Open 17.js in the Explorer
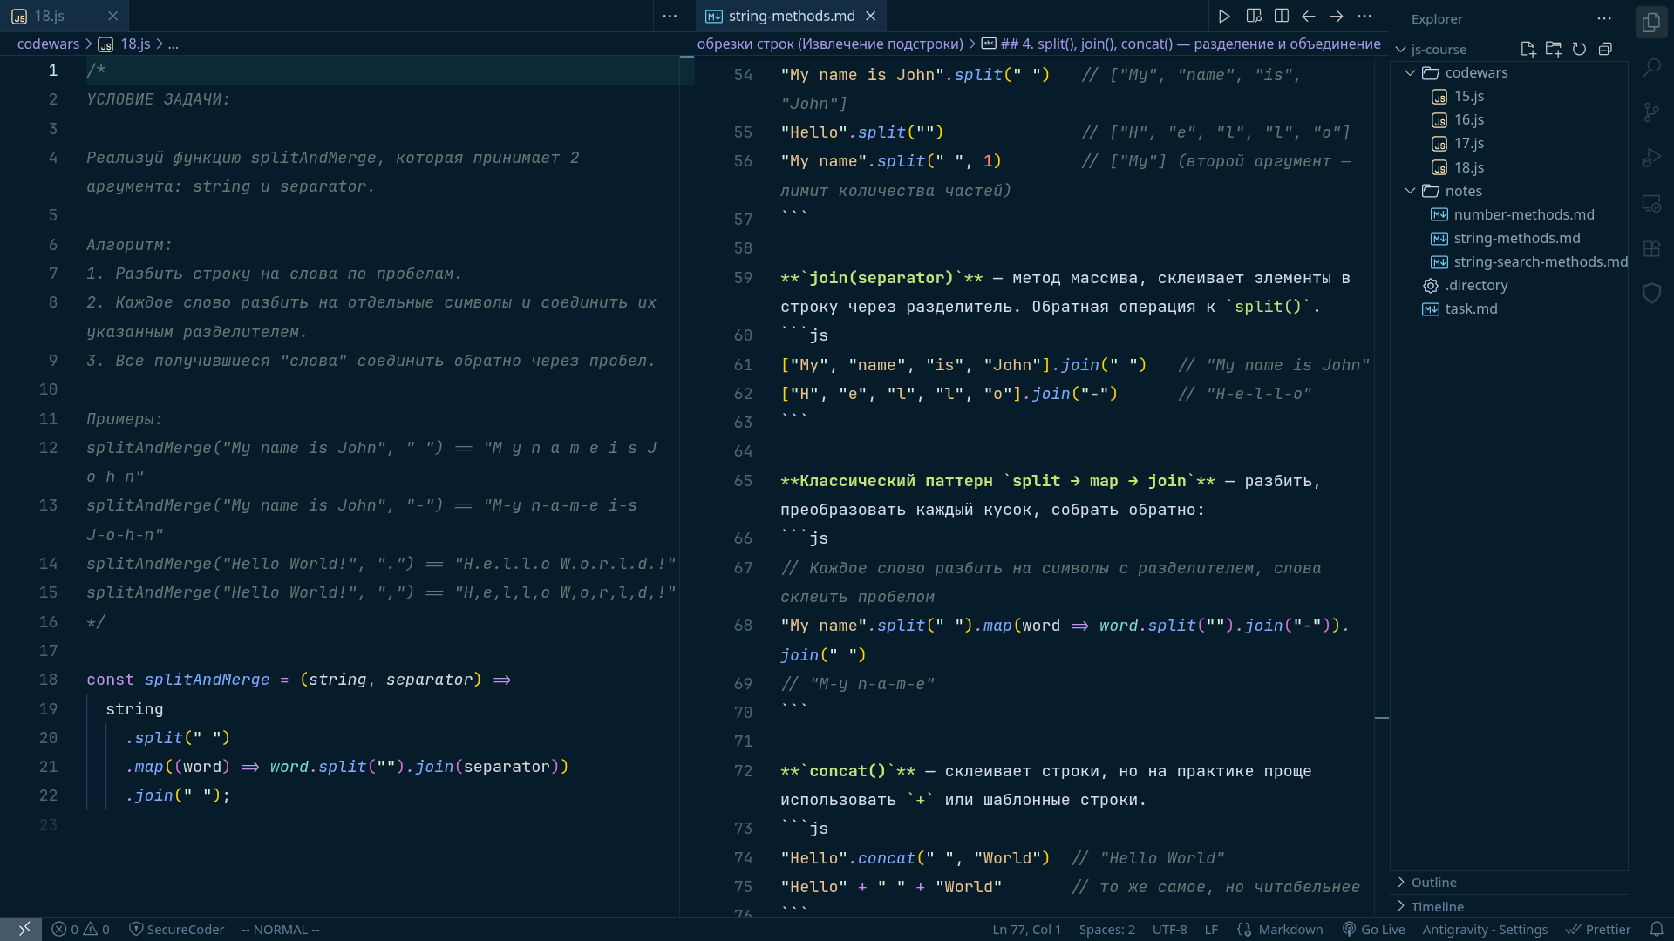Image resolution: width=1674 pixels, height=941 pixels. tap(1508, 143)
